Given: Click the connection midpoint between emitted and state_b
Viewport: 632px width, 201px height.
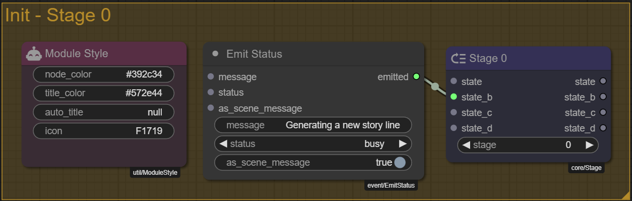Looking at the screenshot, I should click(x=435, y=87).
